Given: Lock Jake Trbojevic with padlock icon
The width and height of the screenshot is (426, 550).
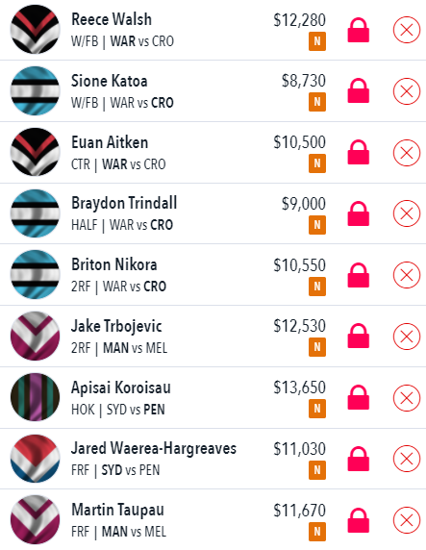Looking at the screenshot, I should (x=359, y=336).
